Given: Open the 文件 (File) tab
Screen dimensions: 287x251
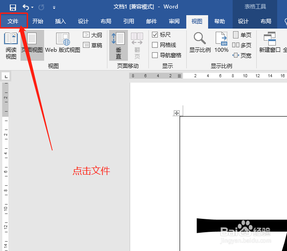Looking at the screenshot, I should coord(13,21).
